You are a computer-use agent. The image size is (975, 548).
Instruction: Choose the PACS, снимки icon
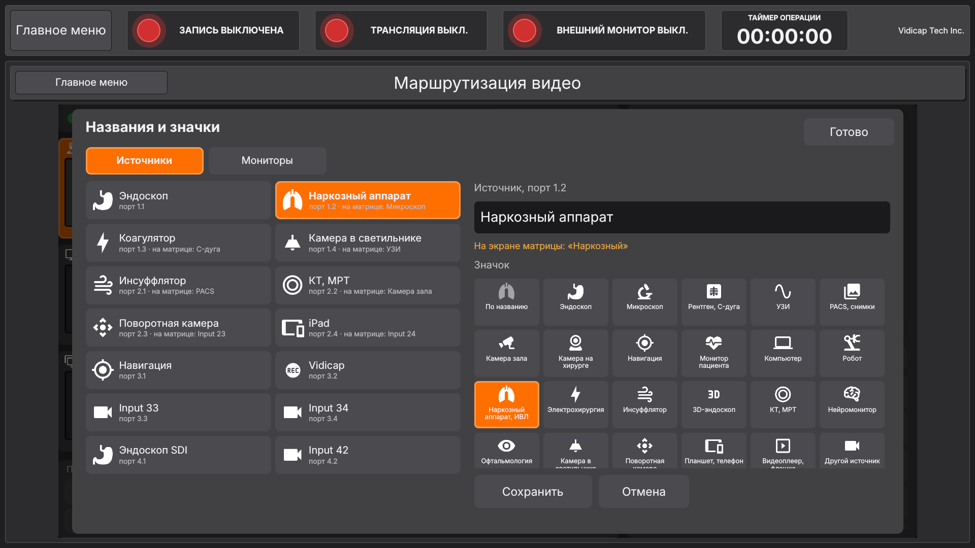click(x=852, y=302)
